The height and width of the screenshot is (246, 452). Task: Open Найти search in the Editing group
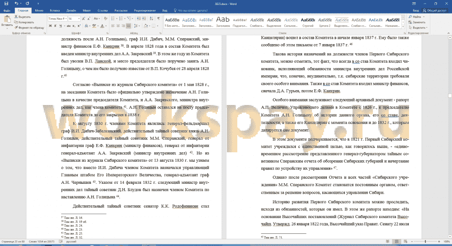[x=417, y=17]
